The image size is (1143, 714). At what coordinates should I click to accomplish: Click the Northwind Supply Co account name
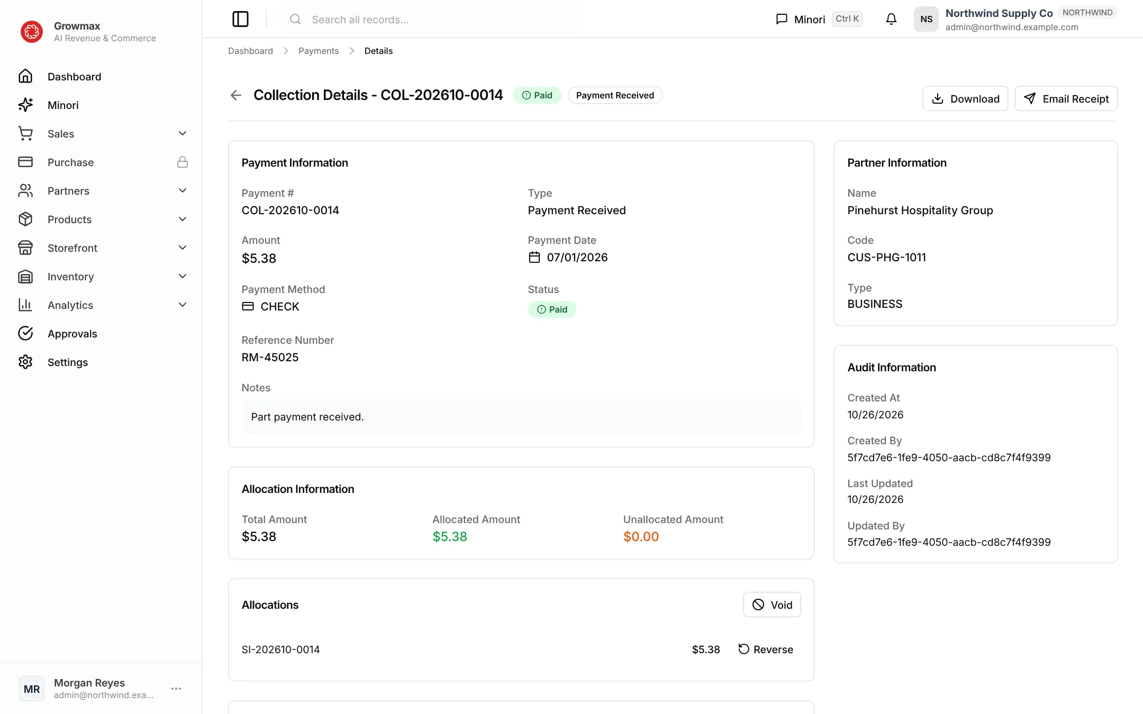pyautogui.click(x=999, y=13)
